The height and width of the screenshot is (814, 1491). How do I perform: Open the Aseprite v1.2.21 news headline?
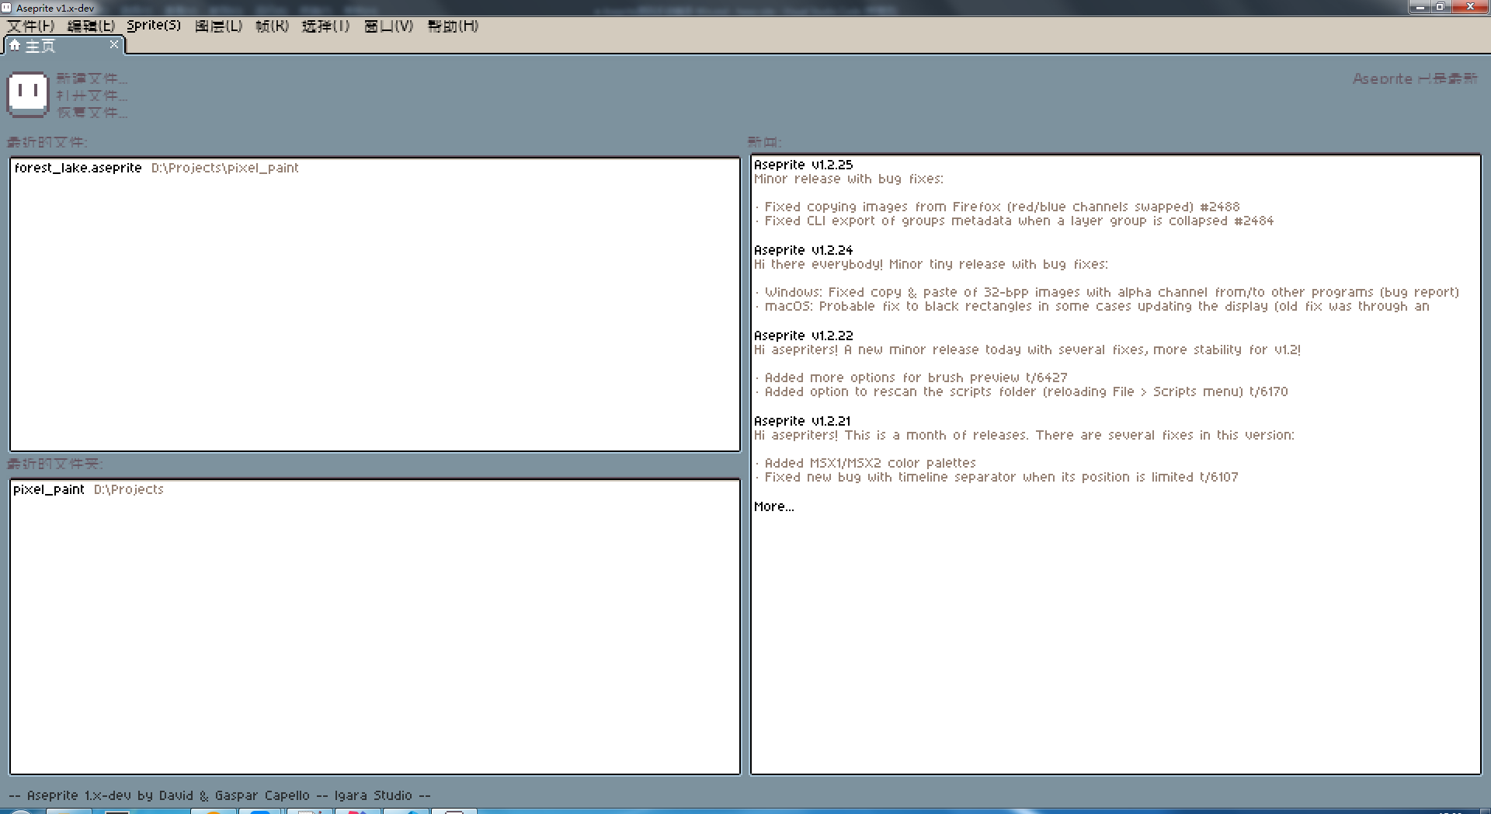click(x=802, y=421)
